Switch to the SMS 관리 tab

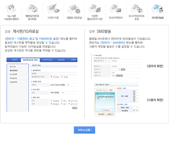click(x=61, y=60)
